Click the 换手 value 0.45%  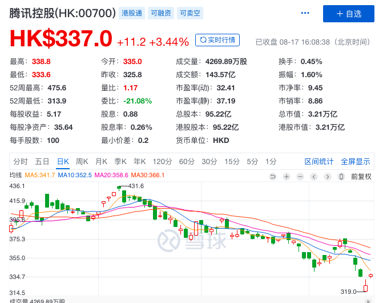(x=312, y=61)
